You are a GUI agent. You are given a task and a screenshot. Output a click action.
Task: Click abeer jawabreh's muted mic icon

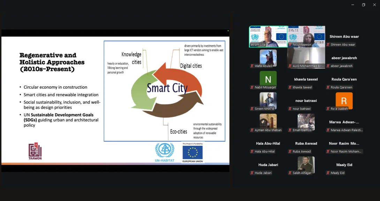(x=328, y=66)
